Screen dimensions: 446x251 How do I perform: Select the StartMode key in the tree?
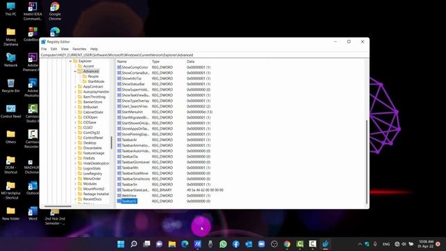point(96,82)
